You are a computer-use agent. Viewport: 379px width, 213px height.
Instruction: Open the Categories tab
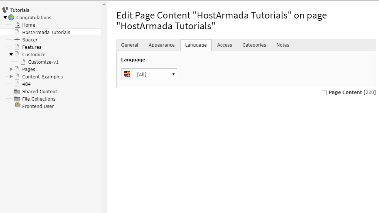[254, 45]
